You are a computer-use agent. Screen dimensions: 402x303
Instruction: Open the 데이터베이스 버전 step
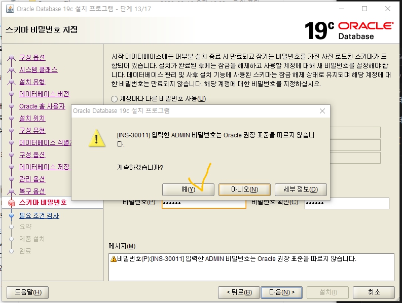tap(44, 94)
